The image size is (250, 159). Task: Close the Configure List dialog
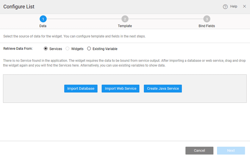coord(244,6)
